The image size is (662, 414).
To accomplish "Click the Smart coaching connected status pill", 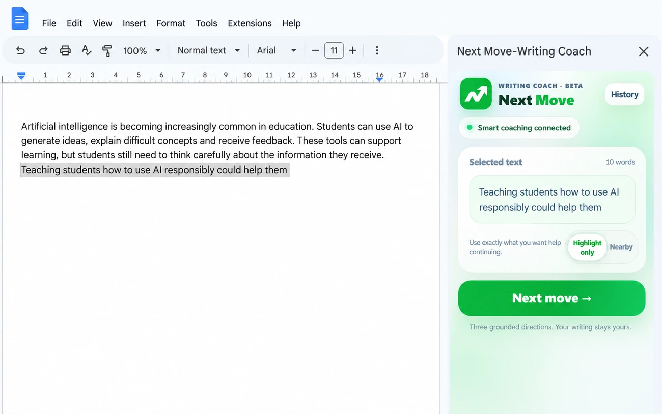I will click(x=519, y=128).
